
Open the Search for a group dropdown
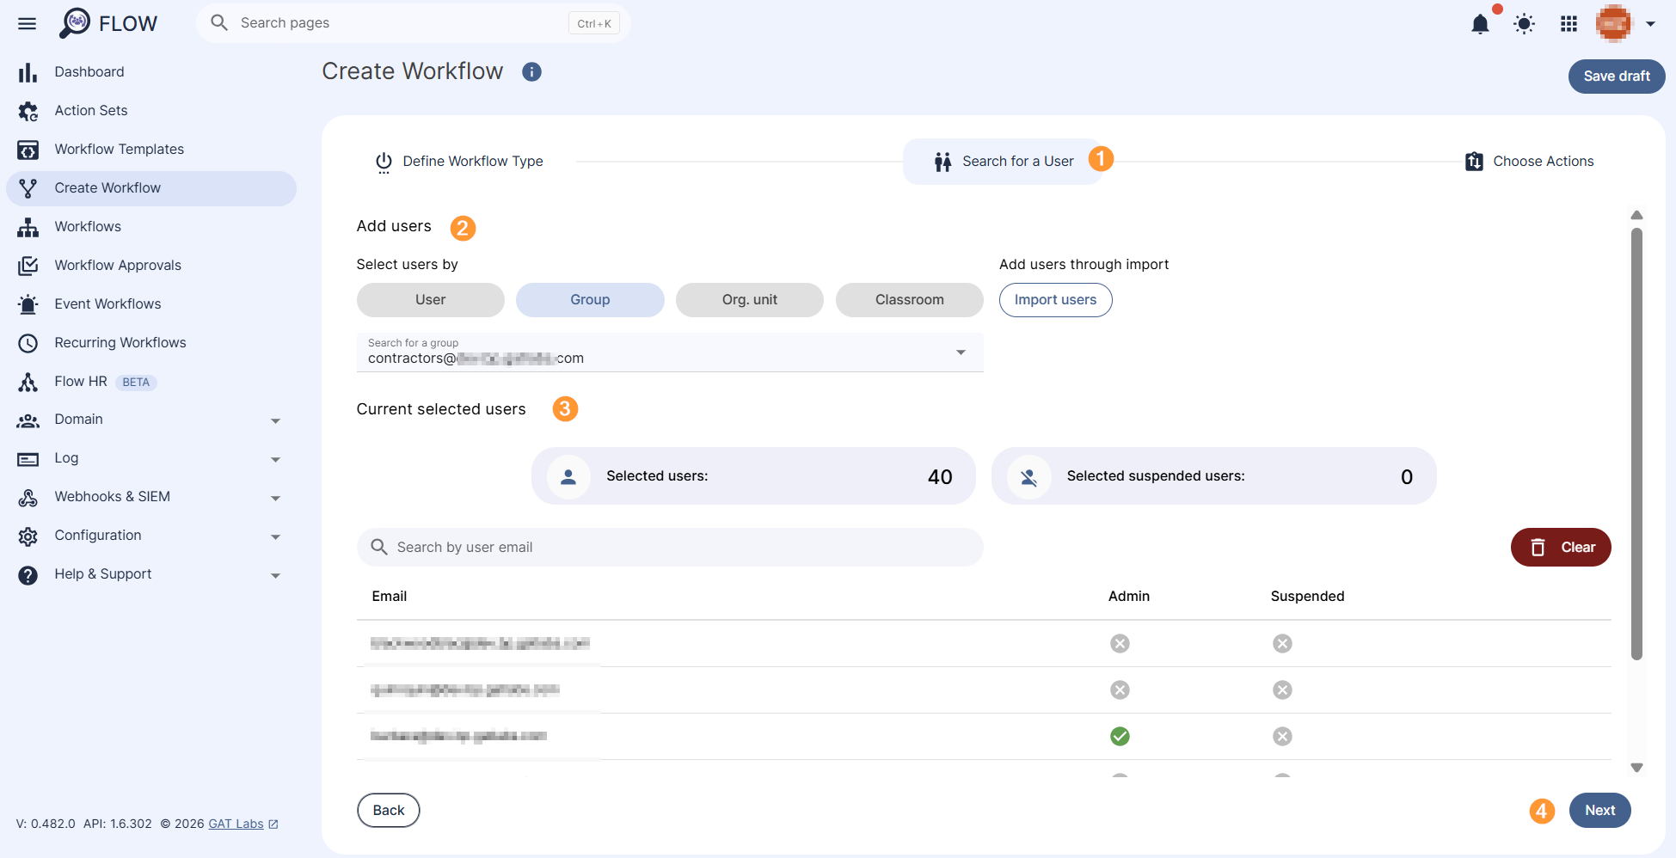tap(669, 352)
